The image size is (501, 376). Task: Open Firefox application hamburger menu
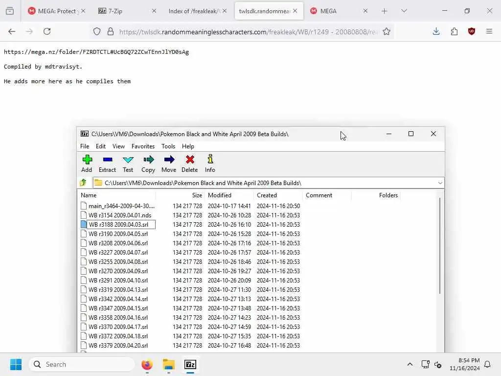pyautogui.click(x=489, y=31)
